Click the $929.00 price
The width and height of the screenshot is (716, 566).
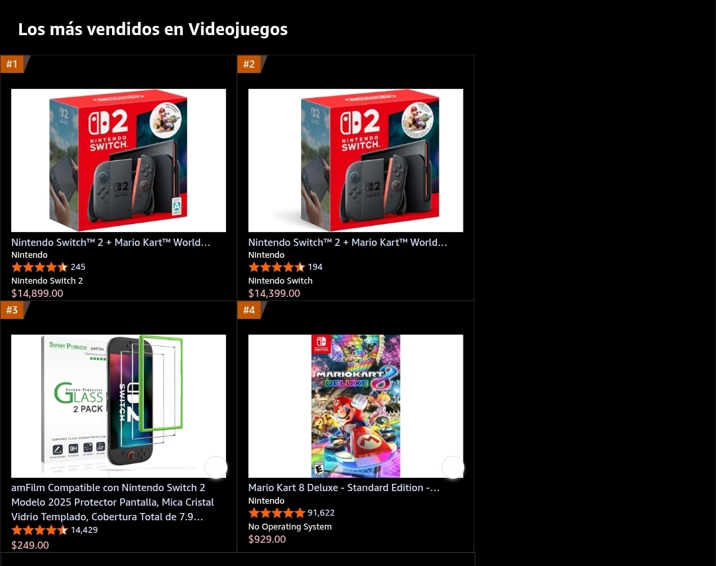pos(267,539)
